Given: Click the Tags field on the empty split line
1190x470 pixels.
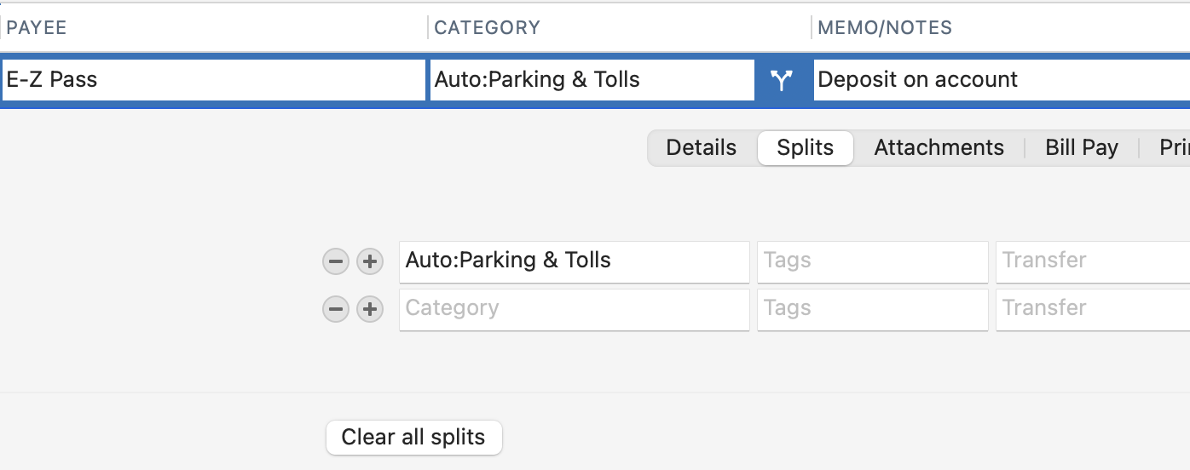Looking at the screenshot, I should 872,308.
